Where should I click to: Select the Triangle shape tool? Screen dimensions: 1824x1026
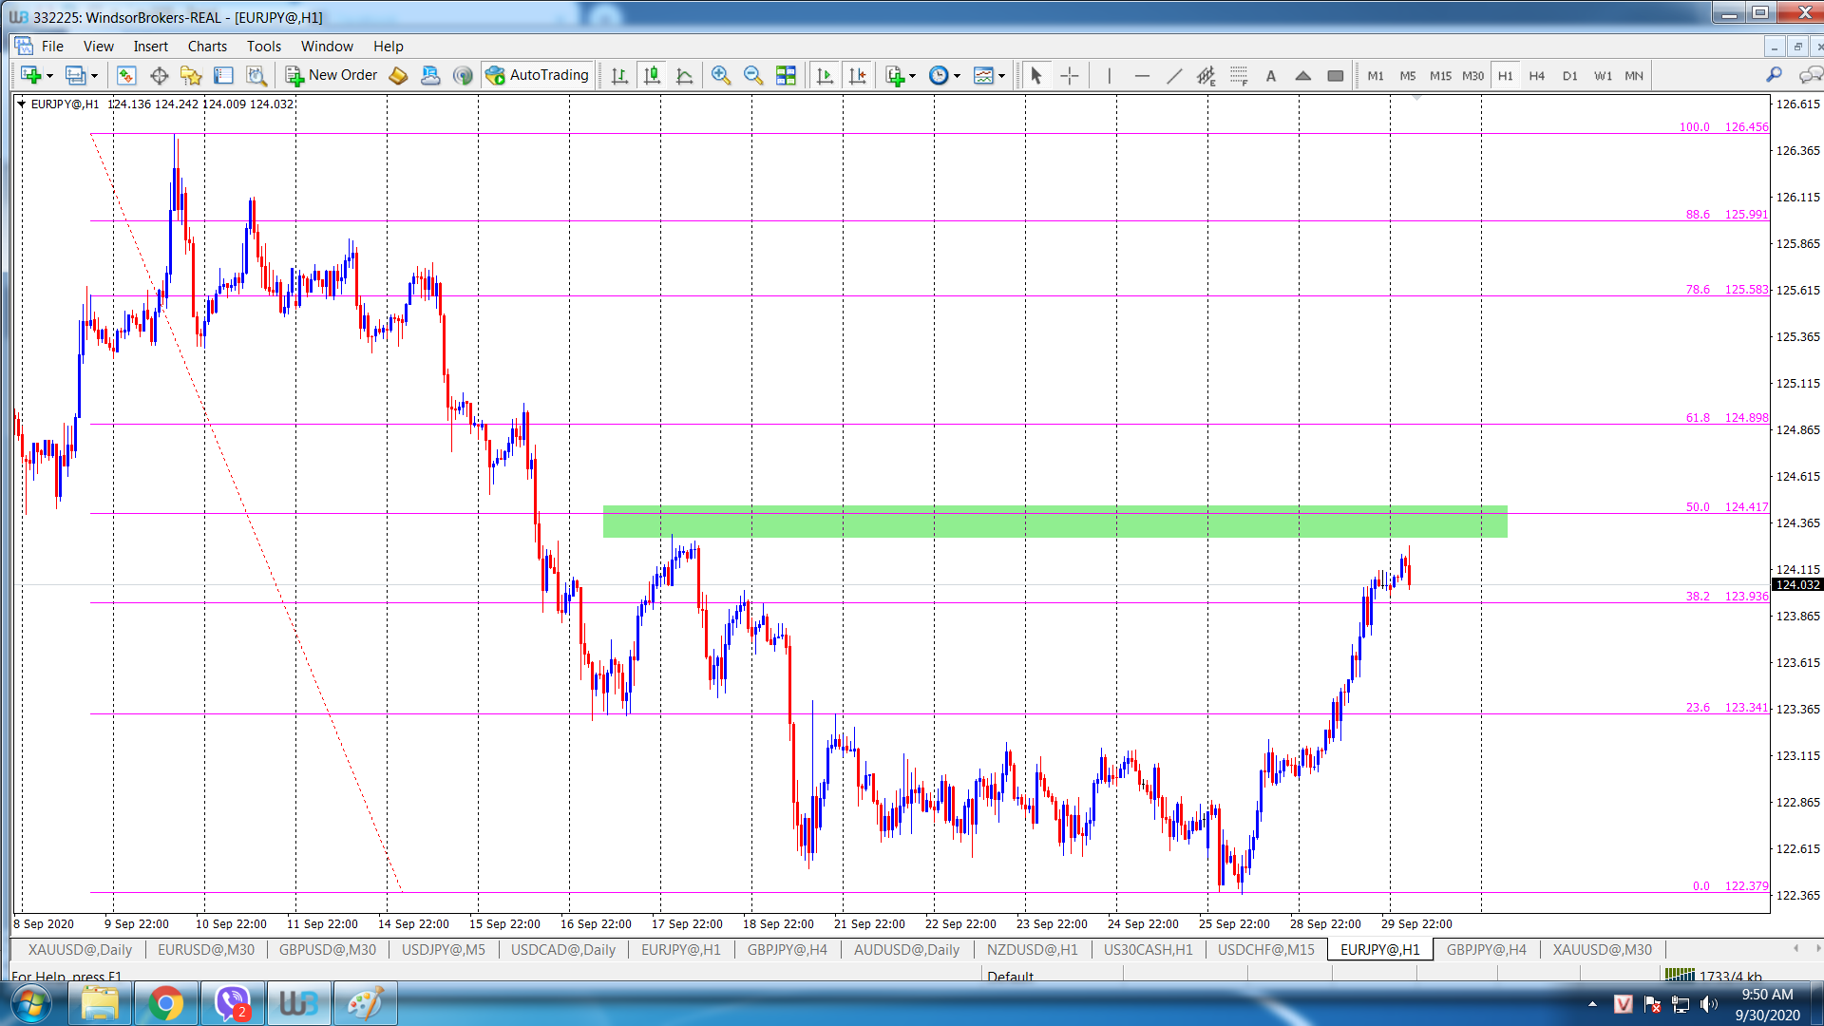(1303, 75)
